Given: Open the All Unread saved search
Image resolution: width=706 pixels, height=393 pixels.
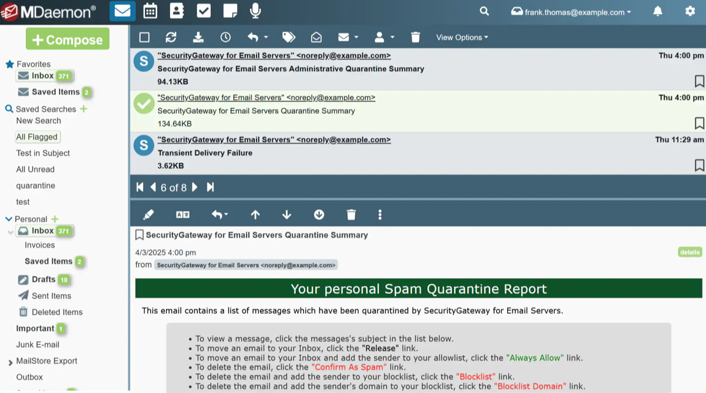Looking at the screenshot, I should tap(35, 169).
